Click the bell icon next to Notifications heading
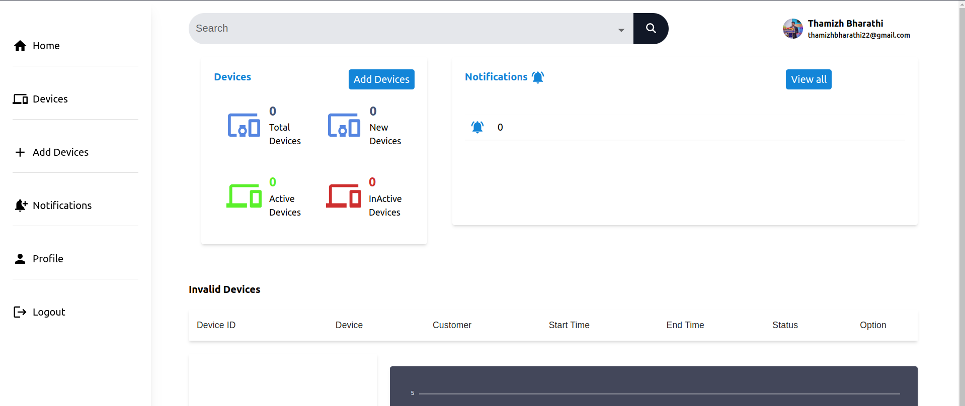This screenshot has width=965, height=406. point(538,77)
